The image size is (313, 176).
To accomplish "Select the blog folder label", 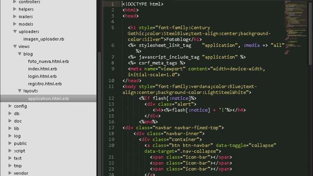I will tap(28, 54).
